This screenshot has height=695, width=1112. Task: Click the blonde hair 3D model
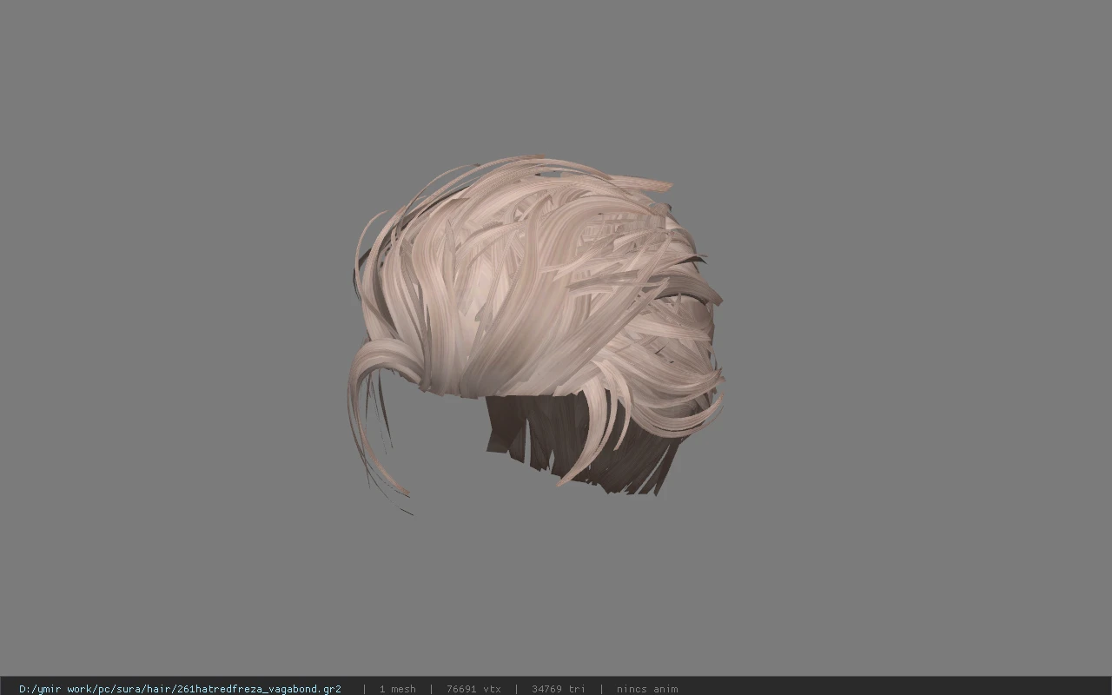tap(536, 334)
